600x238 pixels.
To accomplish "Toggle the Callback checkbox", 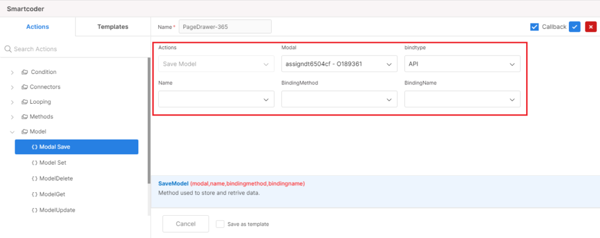I will tap(534, 27).
